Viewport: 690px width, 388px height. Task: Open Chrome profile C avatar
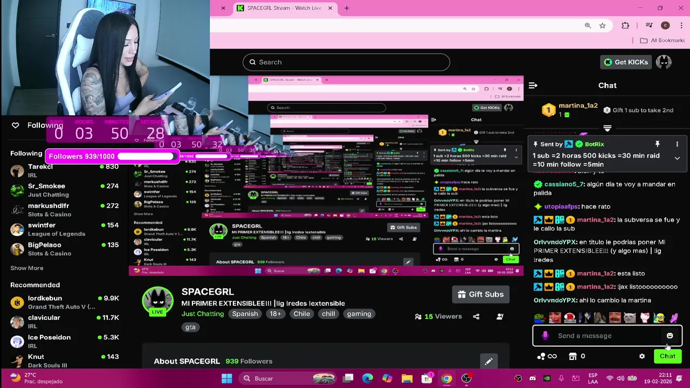click(665, 25)
